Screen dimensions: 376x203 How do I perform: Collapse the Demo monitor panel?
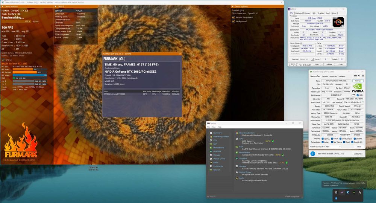click(2, 6)
